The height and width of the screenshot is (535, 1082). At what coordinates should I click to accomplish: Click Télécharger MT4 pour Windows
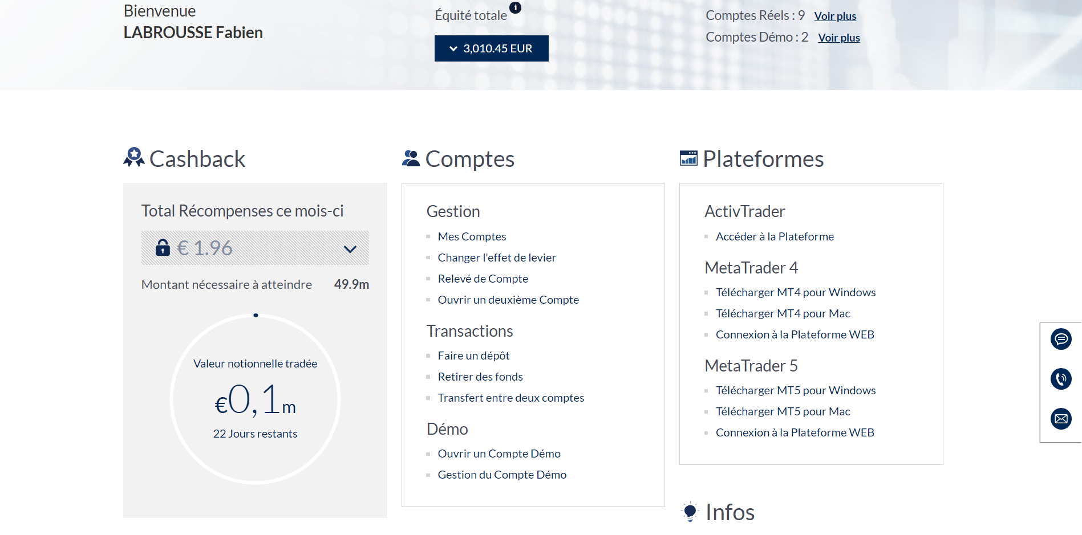point(795,292)
